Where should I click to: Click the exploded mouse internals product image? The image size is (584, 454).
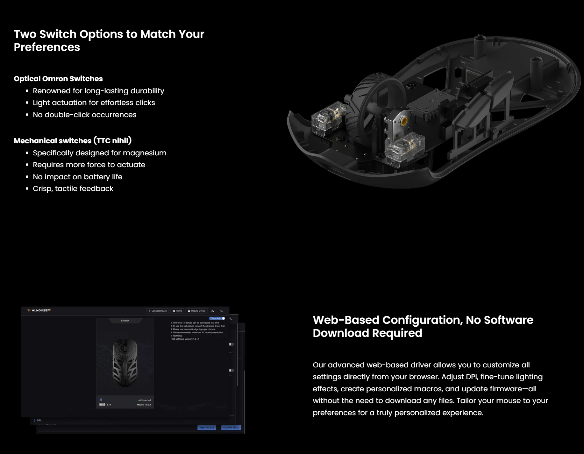433,111
